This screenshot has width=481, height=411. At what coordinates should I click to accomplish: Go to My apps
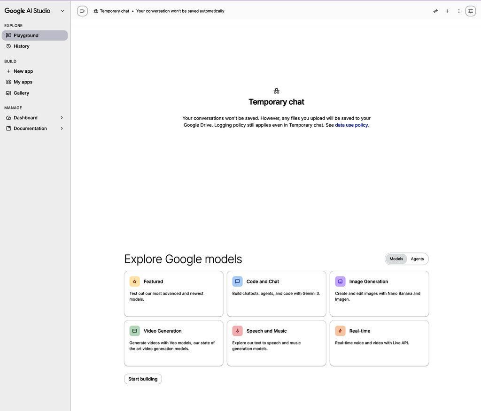pos(35,82)
